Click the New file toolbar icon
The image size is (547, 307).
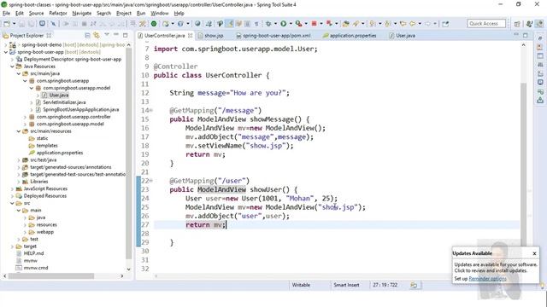tap(7, 24)
